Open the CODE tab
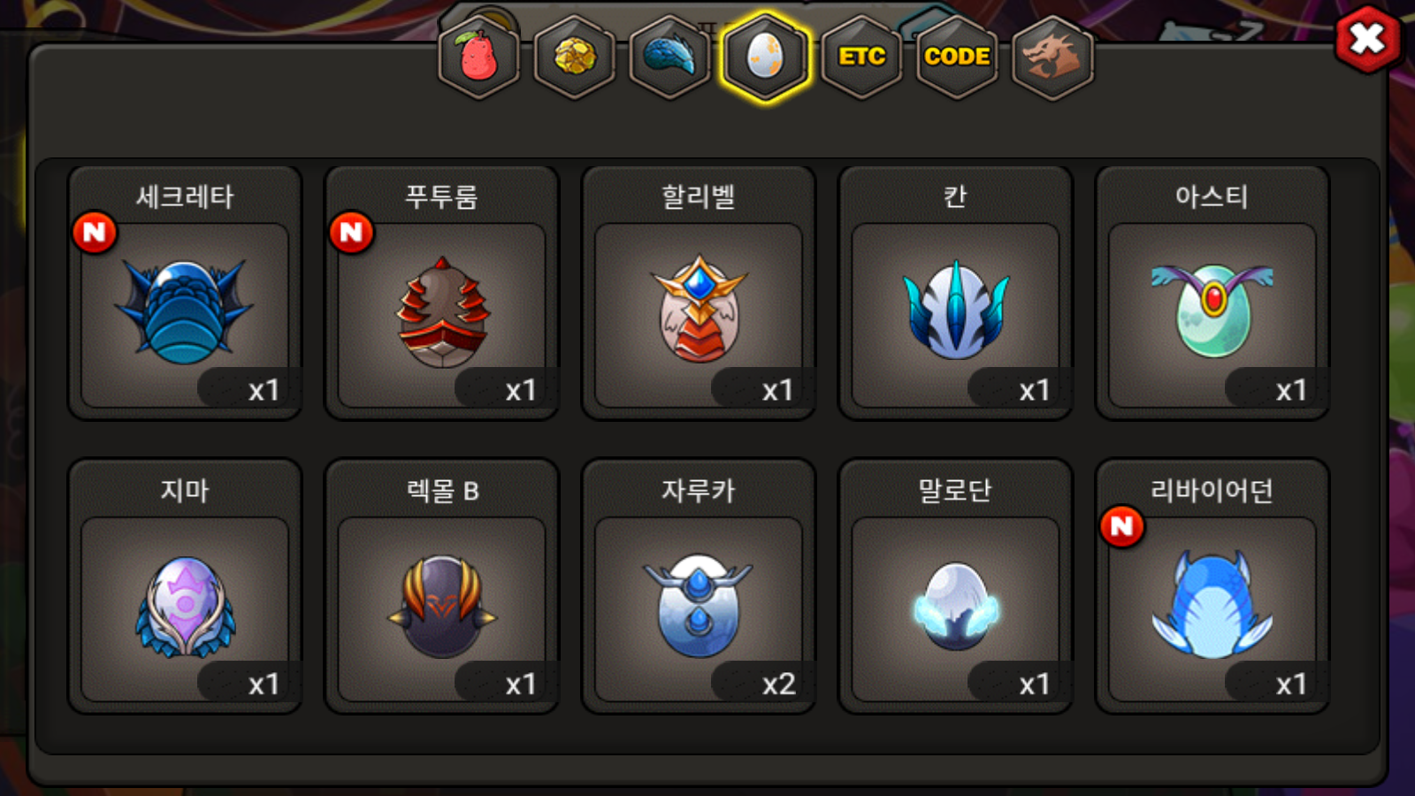 (x=957, y=57)
